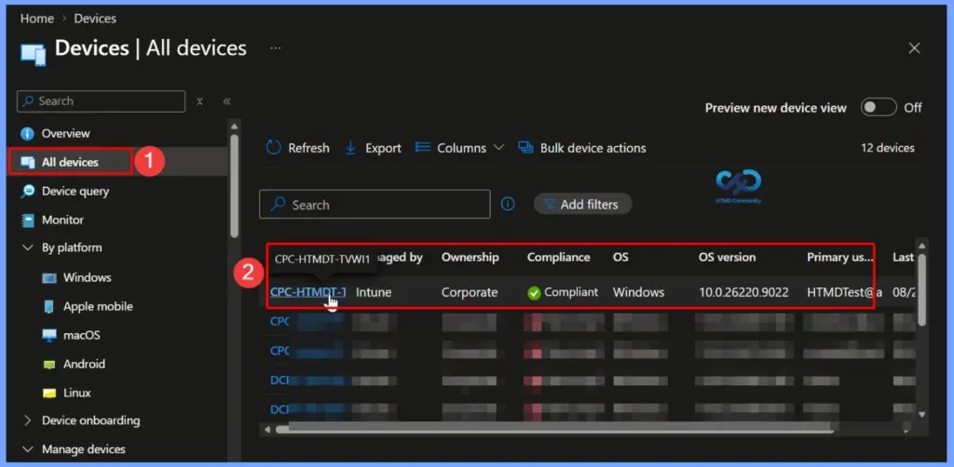This screenshot has width=954, height=467.
Task: Open the Device query icon
Action: 28,192
